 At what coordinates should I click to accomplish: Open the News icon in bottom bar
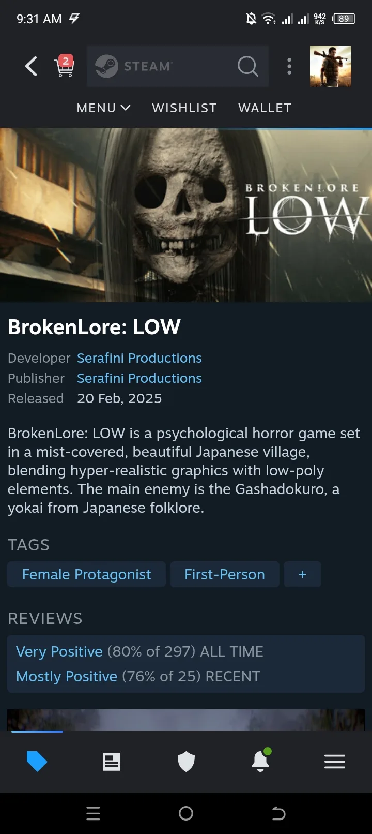point(112,762)
